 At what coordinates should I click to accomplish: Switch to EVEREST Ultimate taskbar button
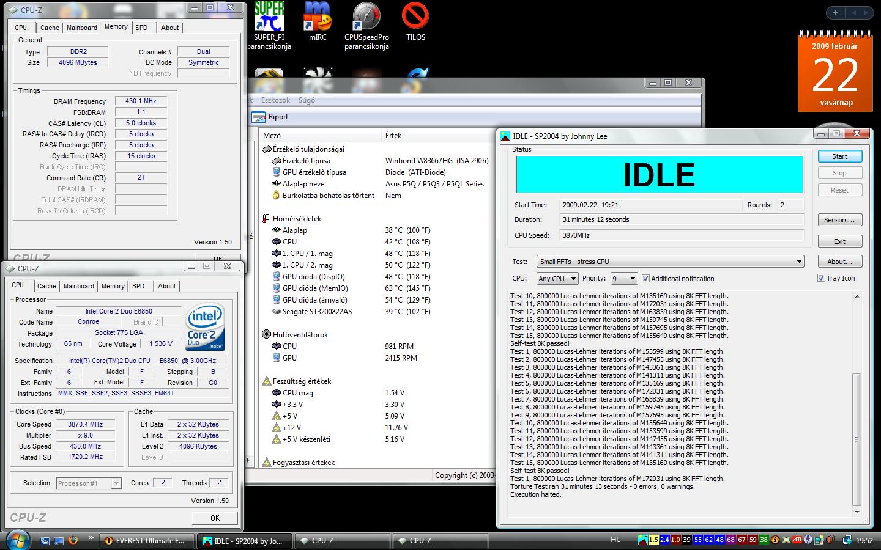pyautogui.click(x=147, y=541)
